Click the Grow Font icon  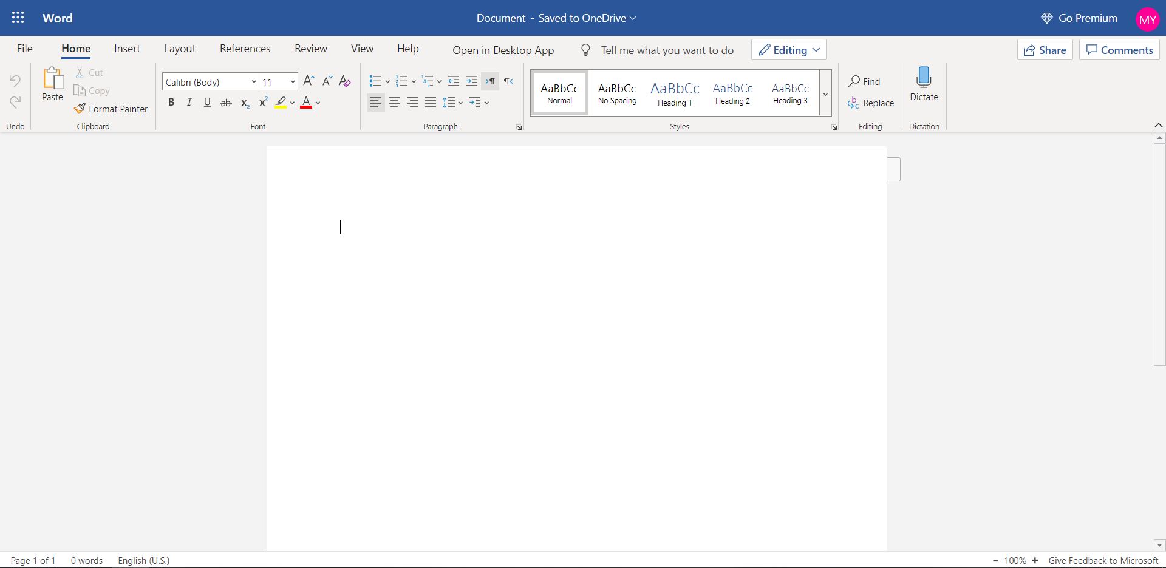pos(309,81)
